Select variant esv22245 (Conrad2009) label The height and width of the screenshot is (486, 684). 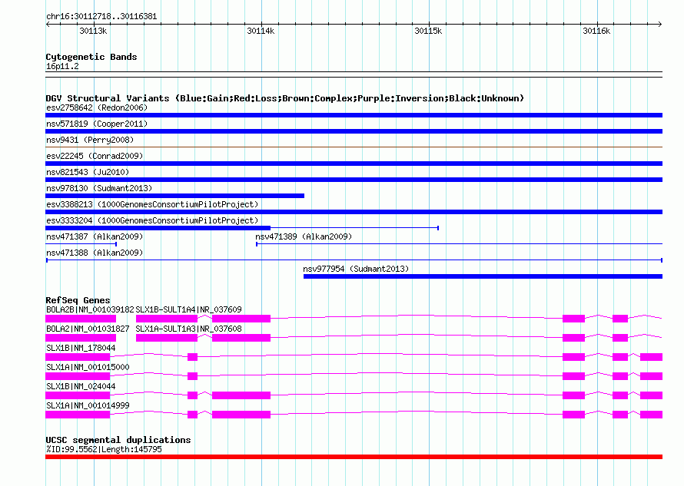pyautogui.click(x=95, y=156)
